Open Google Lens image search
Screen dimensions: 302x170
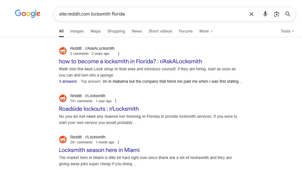coord(276,14)
